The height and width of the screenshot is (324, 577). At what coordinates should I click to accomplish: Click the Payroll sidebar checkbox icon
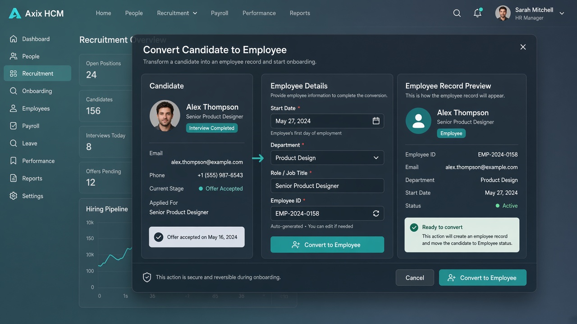point(14,126)
